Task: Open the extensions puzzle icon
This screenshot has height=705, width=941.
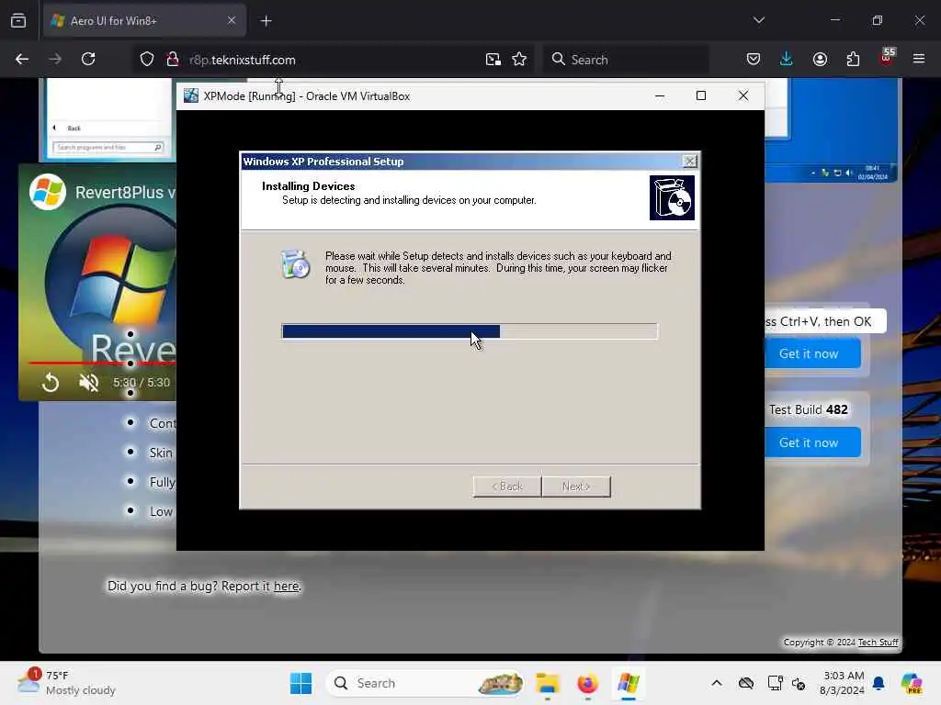Action: (x=853, y=60)
